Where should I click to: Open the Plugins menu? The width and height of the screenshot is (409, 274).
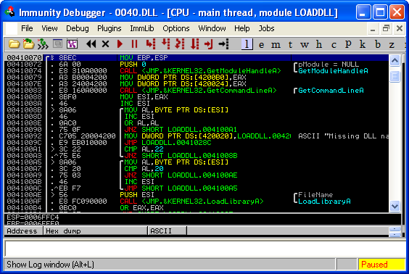109,28
